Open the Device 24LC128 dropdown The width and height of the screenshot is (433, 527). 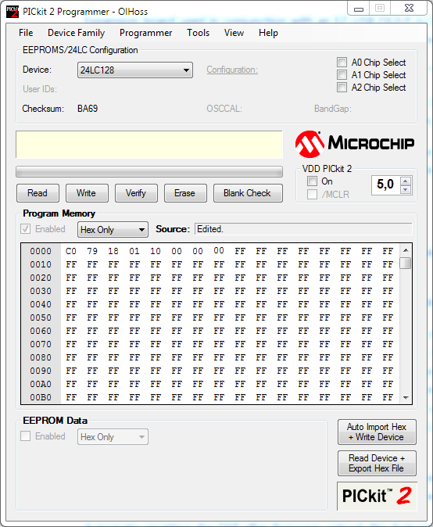tap(135, 70)
